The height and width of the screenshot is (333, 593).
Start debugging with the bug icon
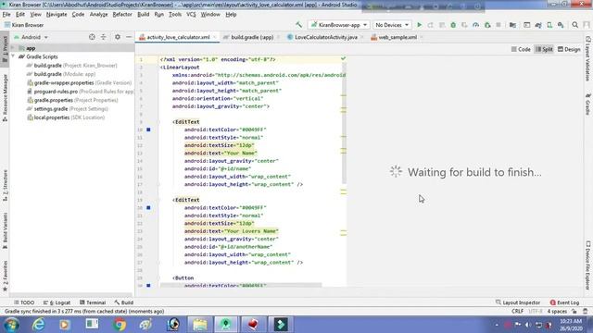coord(453,25)
